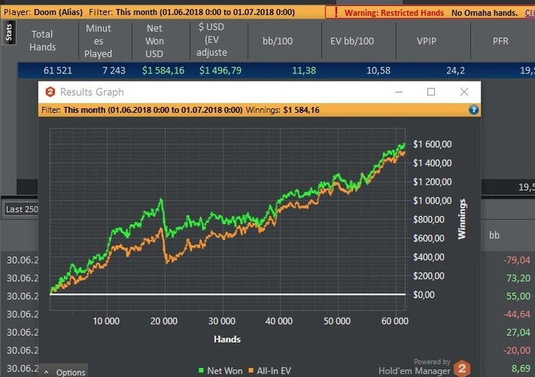This screenshot has height=377, width=535.
Task: Click the red warning exclamation icon
Action: (336, 12)
